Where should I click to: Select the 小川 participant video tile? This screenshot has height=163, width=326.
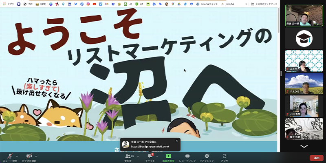304,106
